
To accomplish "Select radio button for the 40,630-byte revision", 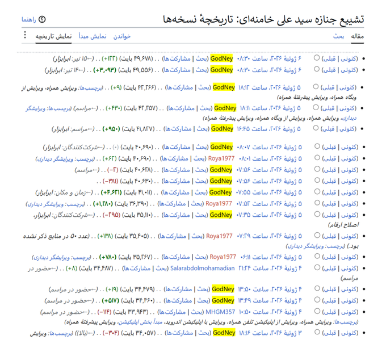I will (x=317, y=181).
